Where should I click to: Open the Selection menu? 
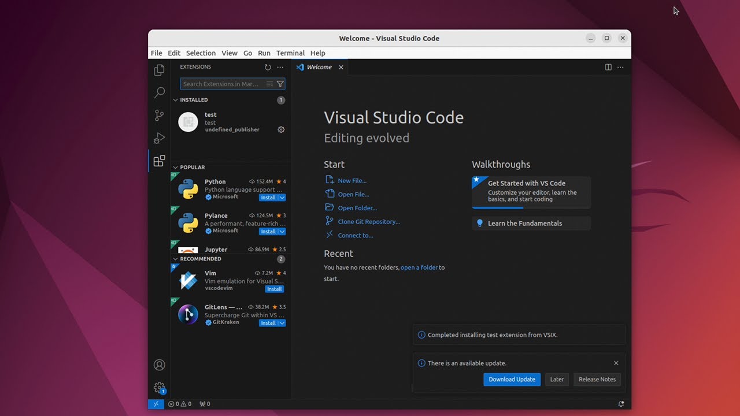pos(201,53)
